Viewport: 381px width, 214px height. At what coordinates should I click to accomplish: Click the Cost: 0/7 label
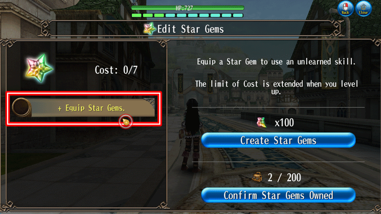(116, 70)
